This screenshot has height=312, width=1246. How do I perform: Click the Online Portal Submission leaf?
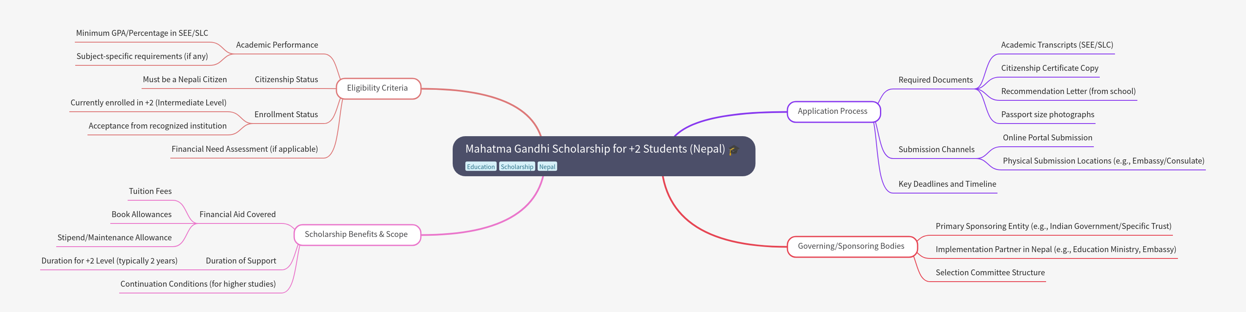[1047, 138]
